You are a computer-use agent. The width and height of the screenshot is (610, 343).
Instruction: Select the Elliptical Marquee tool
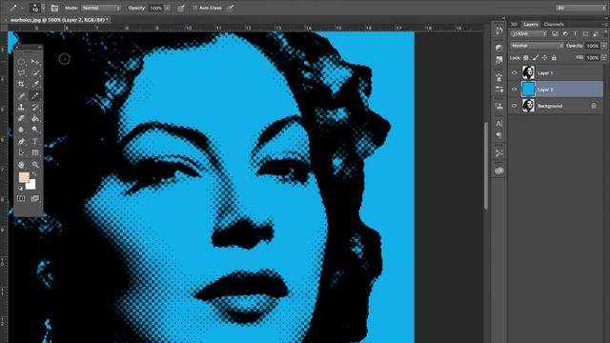[x=21, y=62]
